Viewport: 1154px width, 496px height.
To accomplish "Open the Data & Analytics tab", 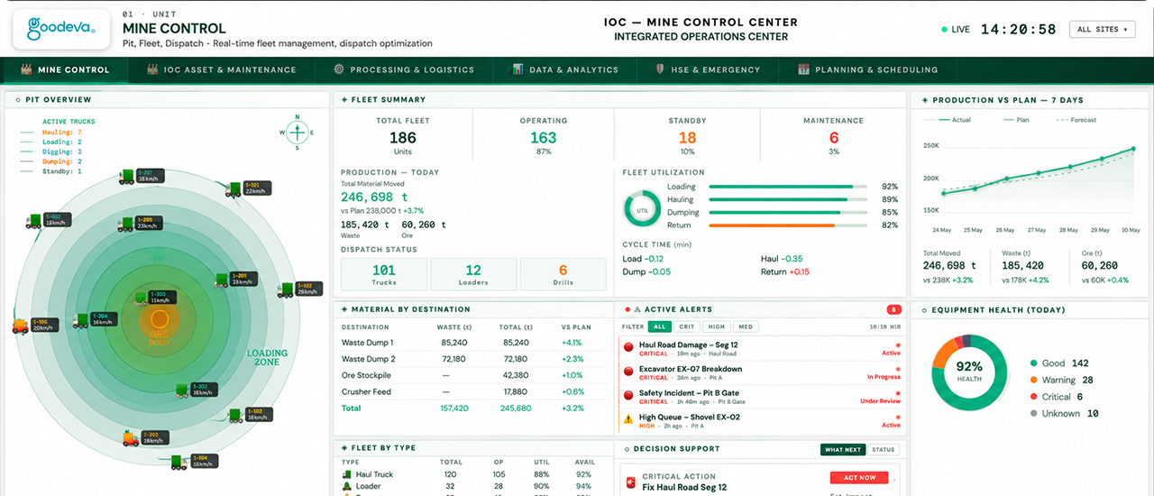I will coord(564,69).
